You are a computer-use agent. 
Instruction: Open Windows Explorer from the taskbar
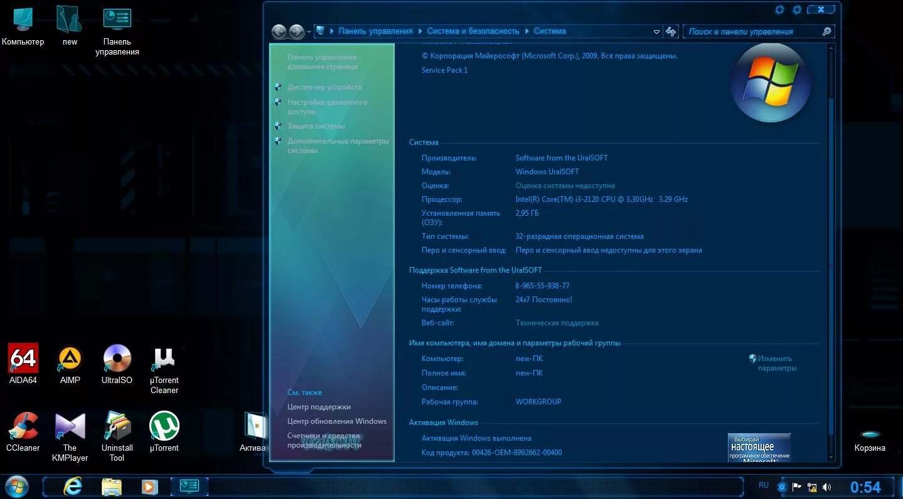coord(111,486)
